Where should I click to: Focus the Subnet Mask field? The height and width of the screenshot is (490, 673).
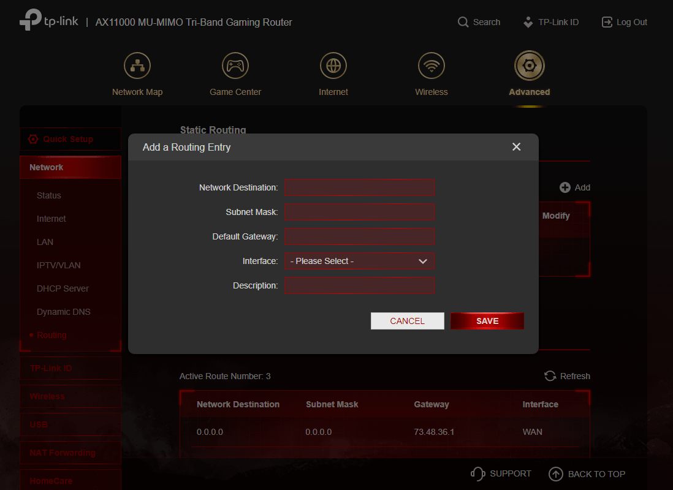click(x=360, y=212)
